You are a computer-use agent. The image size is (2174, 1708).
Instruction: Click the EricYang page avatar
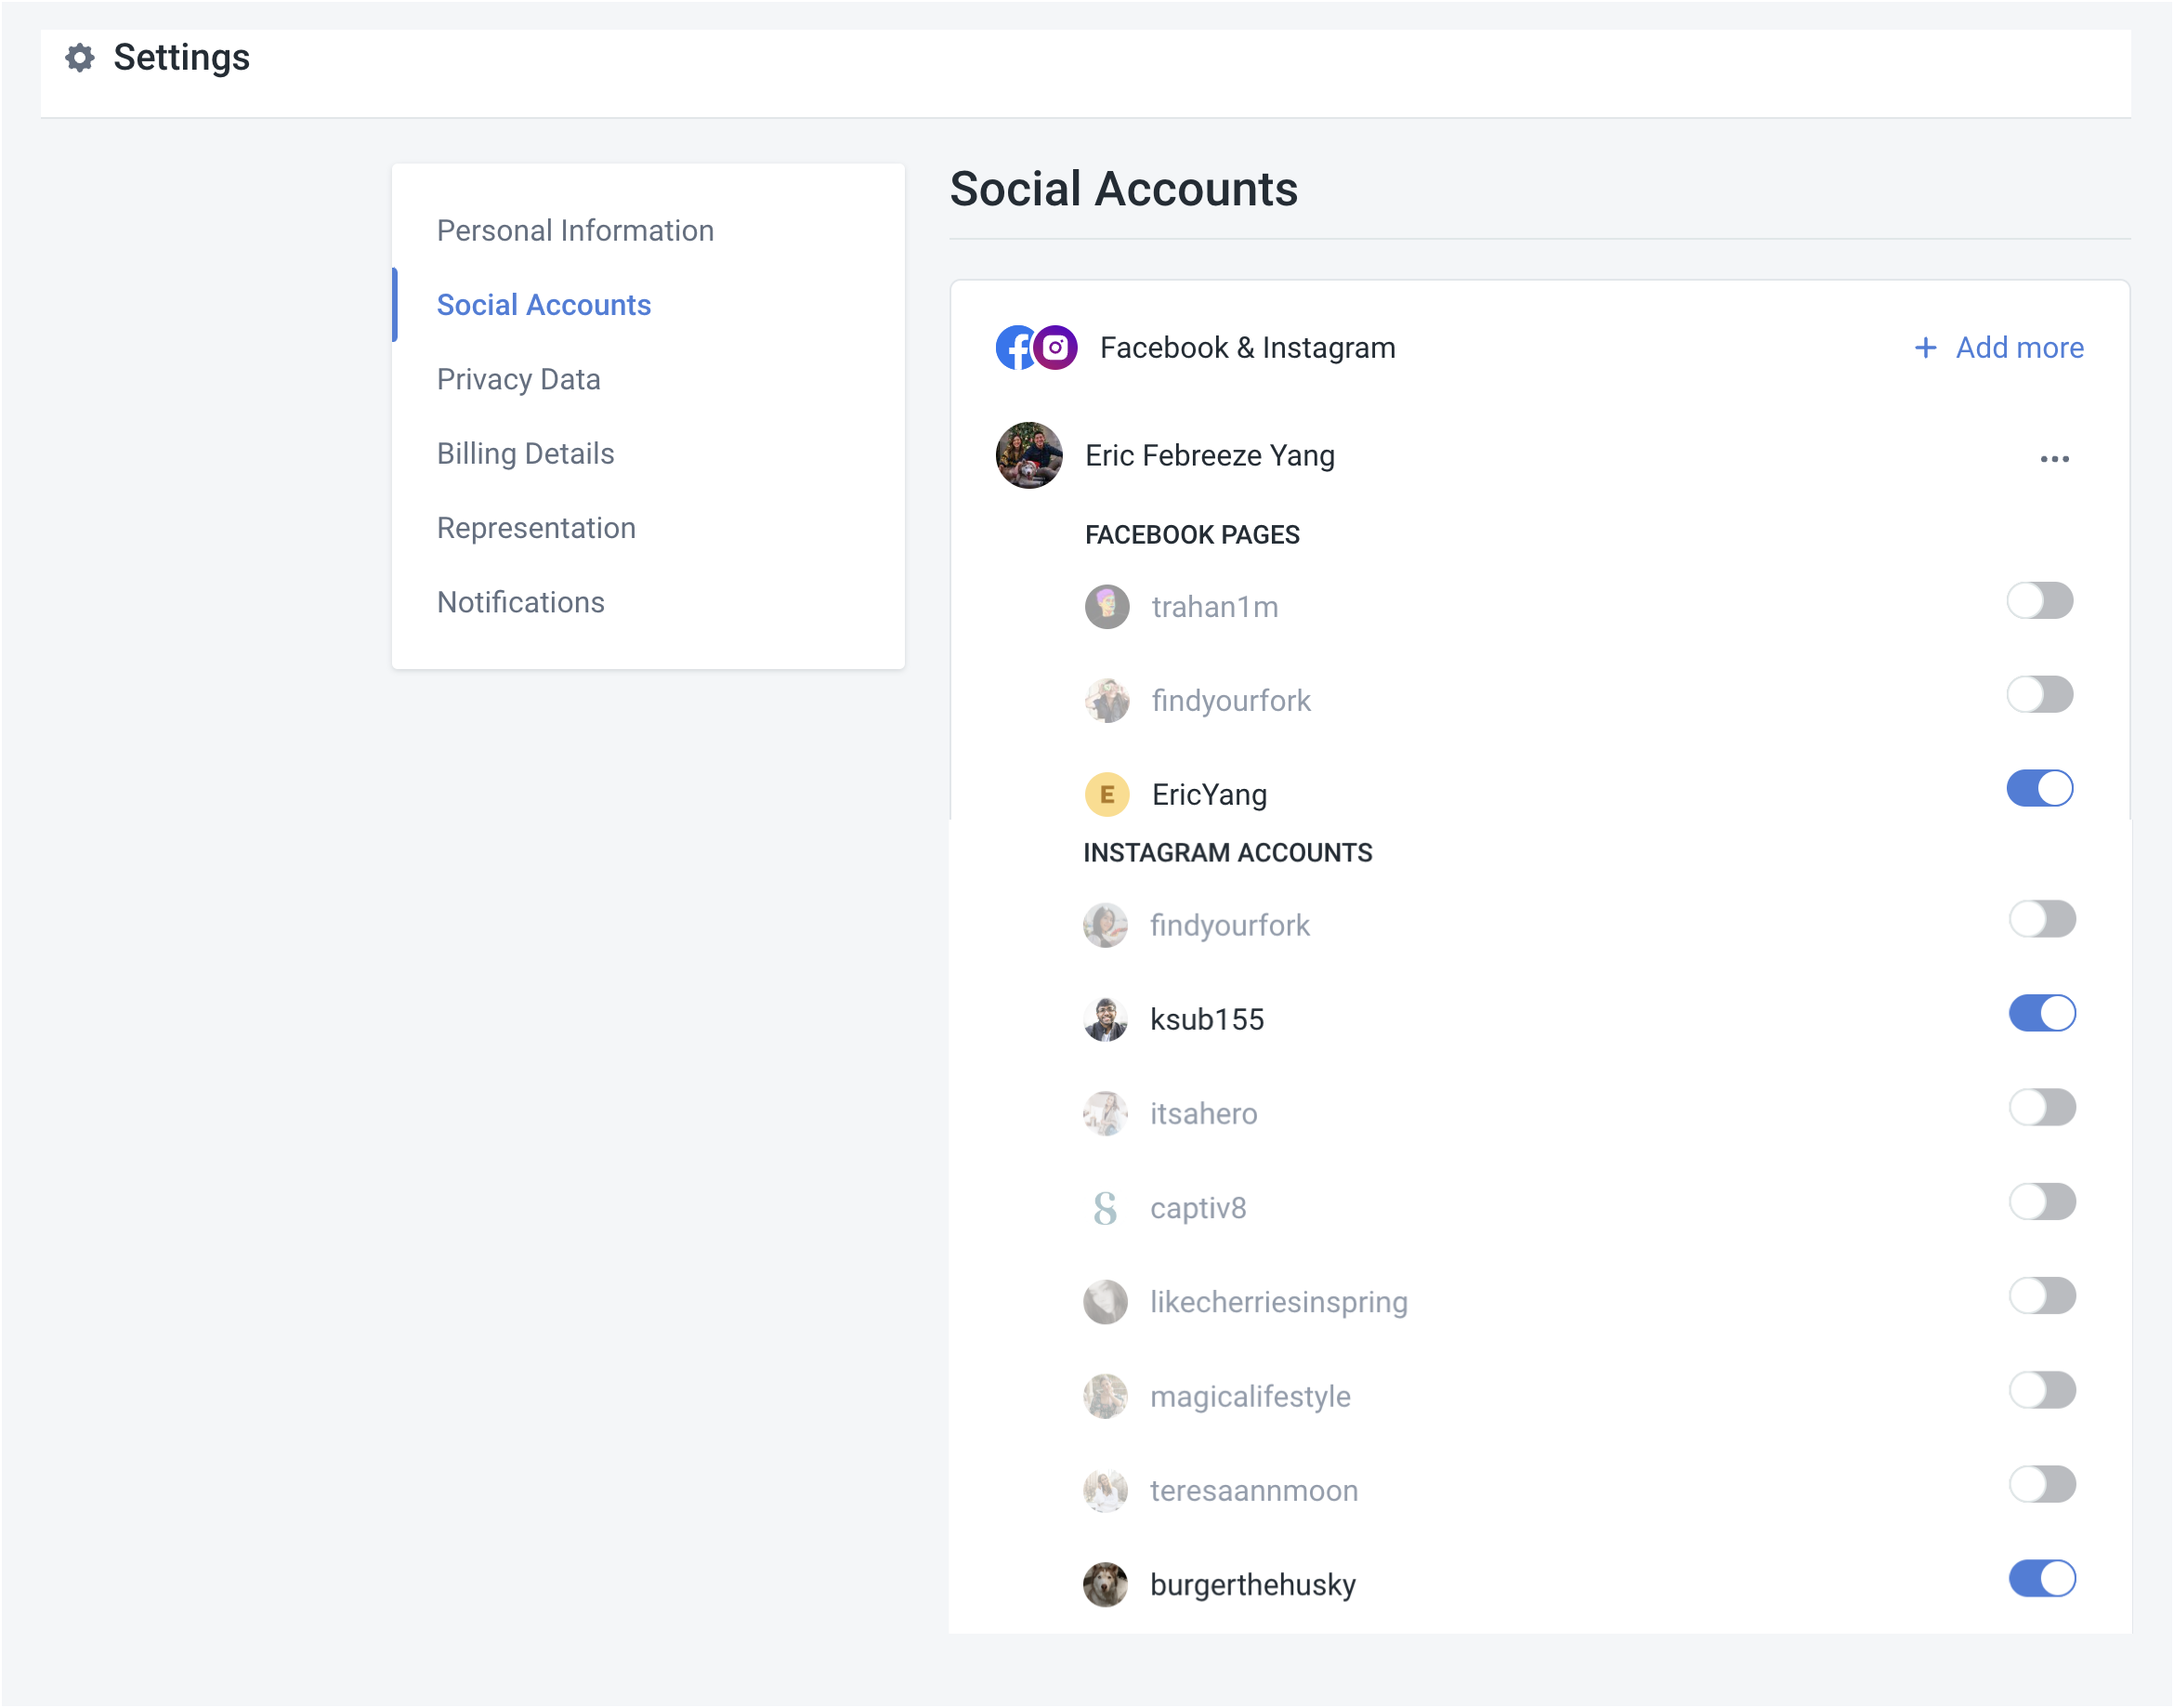pos(1107,794)
